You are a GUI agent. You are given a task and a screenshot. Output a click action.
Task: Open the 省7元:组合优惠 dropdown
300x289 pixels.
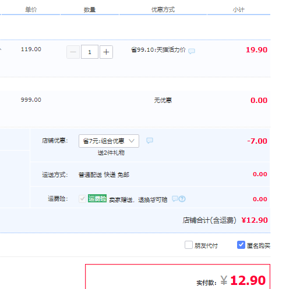pos(109,141)
